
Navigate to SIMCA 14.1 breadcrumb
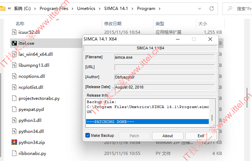116,9
